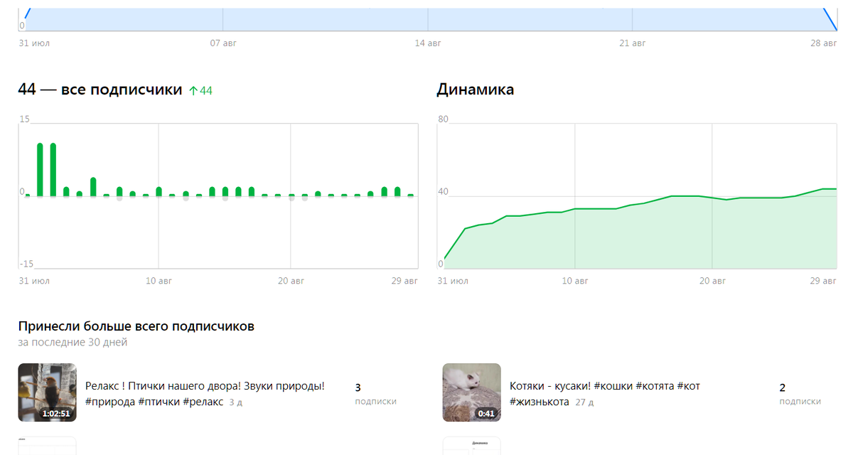The image size is (853, 455).
Task: Click "20 авг" label under Динамика chart
Action: [x=712, y=281]
